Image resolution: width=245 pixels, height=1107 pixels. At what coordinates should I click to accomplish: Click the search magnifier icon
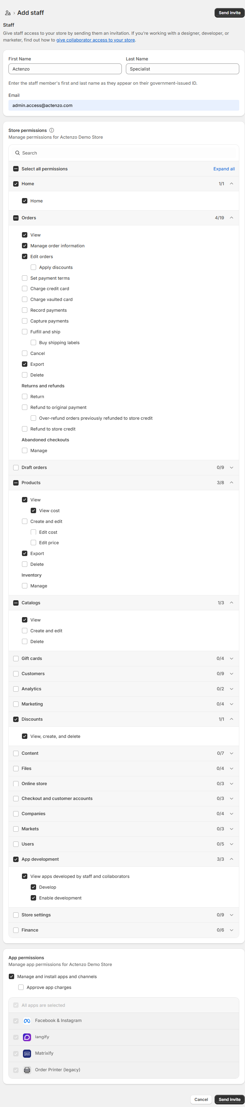click(x=18, y=153)
